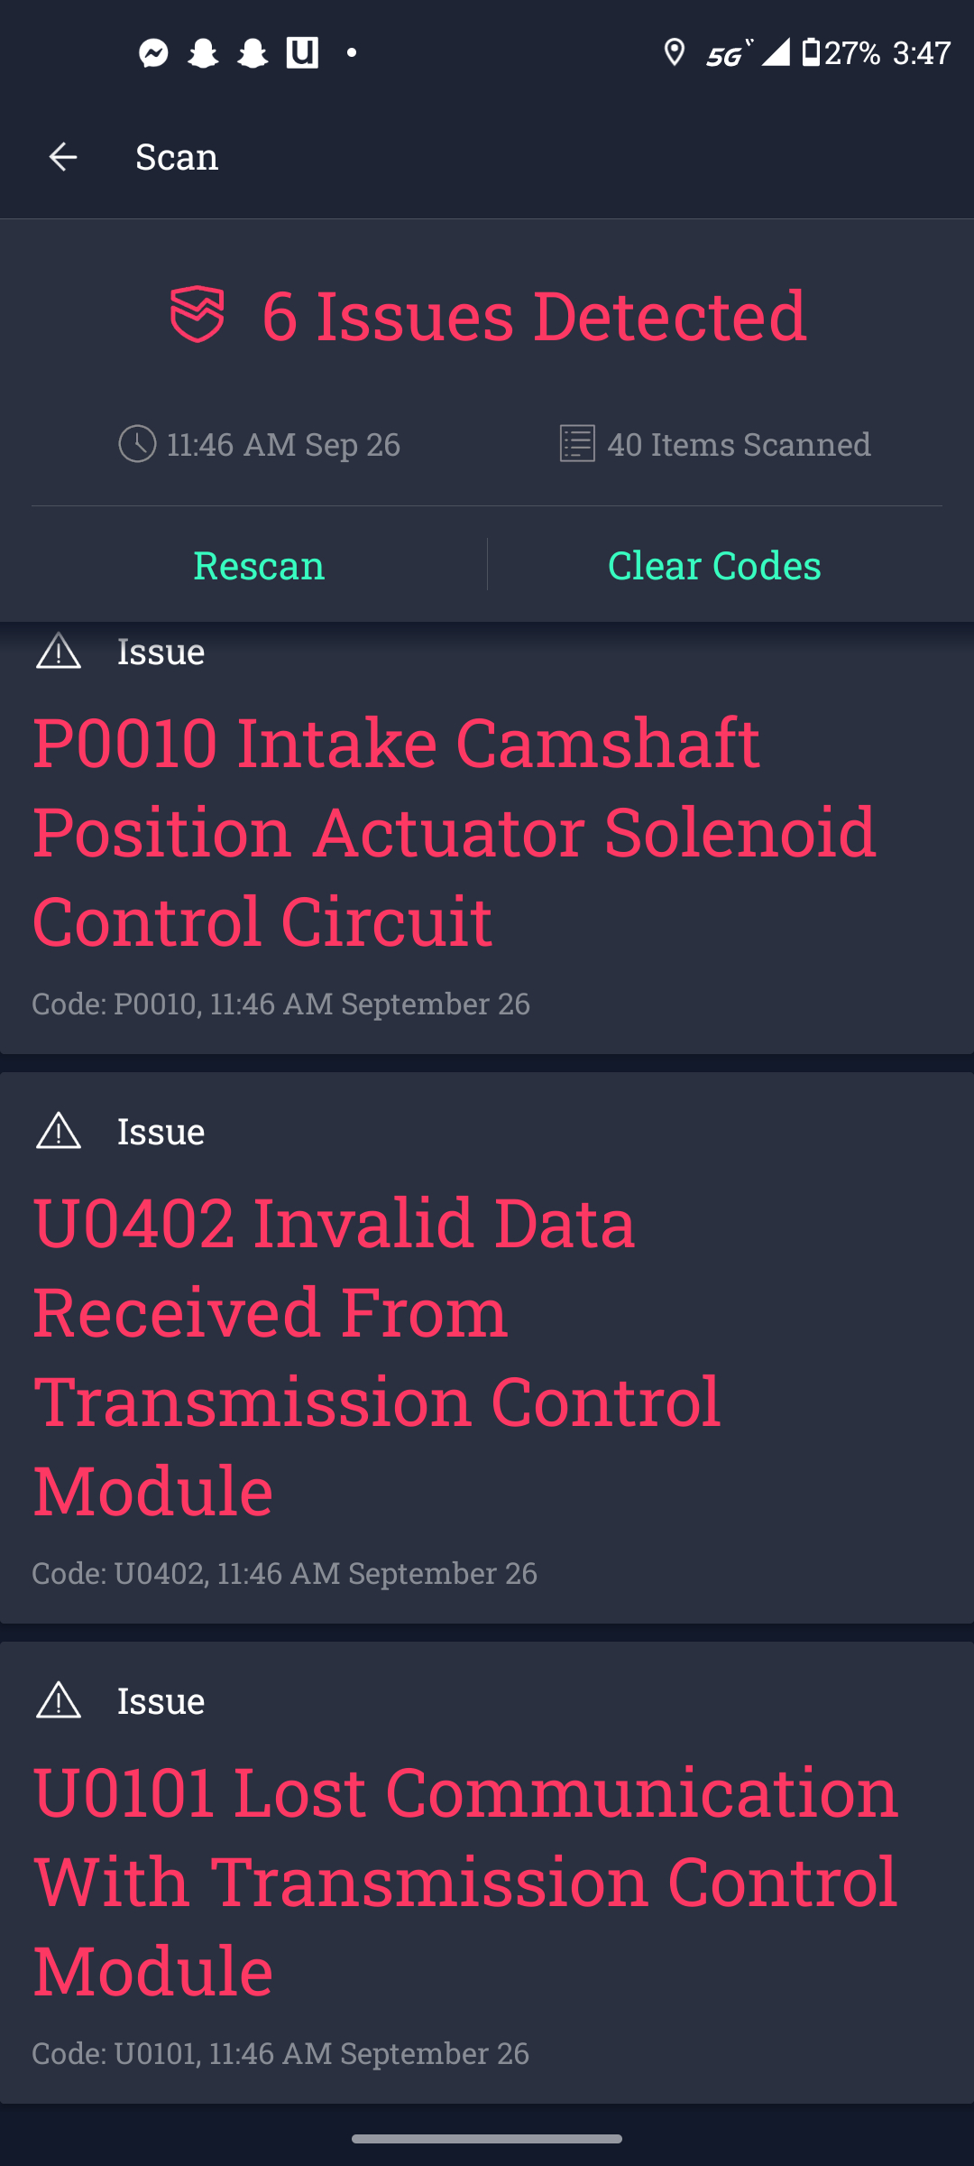974x2166 pixels.
Task: Tap the warning triangle on the U0101 issue
Action: 59,1700
